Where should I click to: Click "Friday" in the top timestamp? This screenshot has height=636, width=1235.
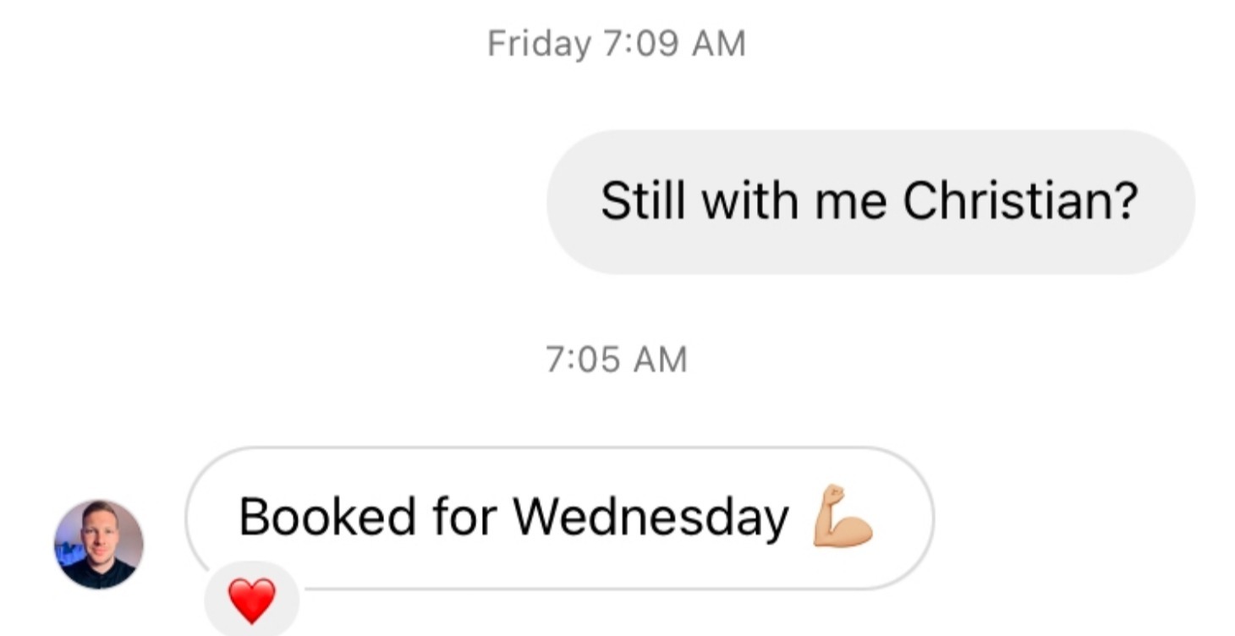(x=539, y=43)
